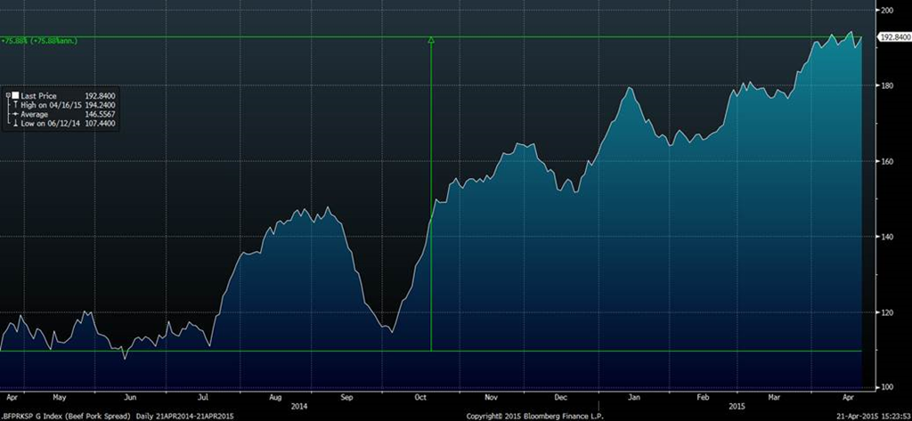Click the Average marker icon in legend

click(x=14, y=115)
